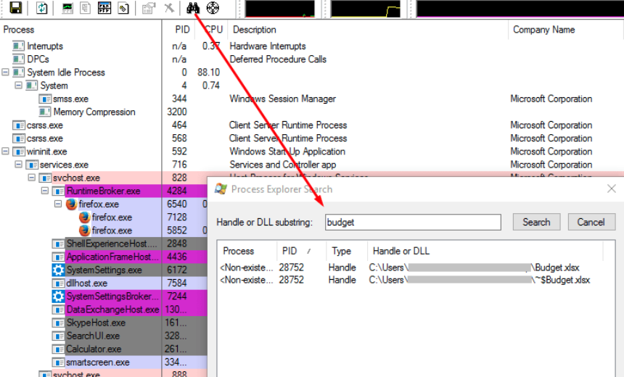Click the 88.10 CPU value of Idle Process

(x=208, y=72)
